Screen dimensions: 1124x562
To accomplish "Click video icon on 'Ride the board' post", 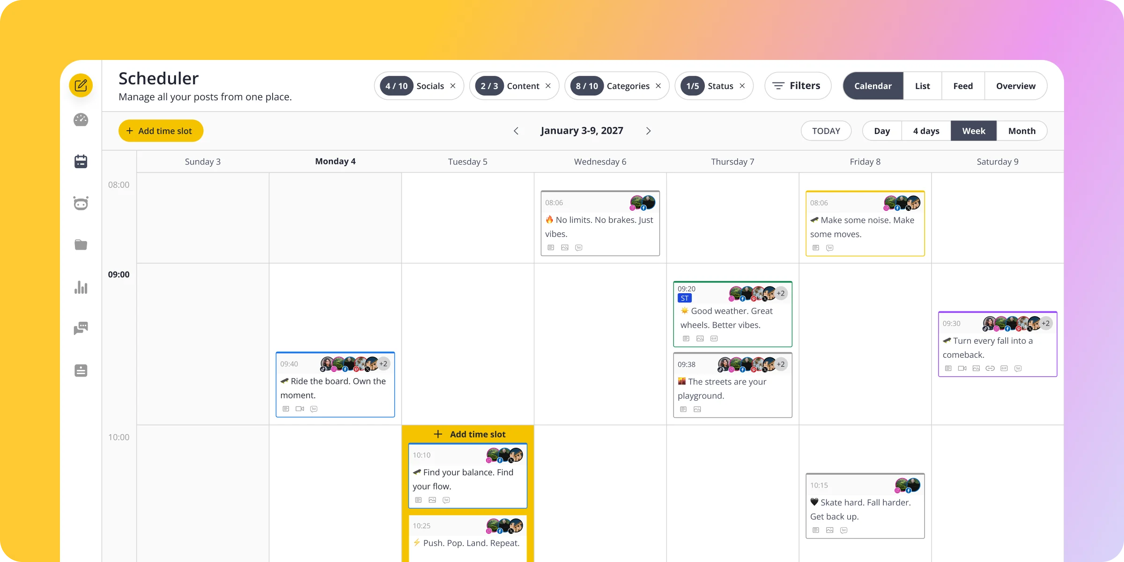I will [300, 409].
